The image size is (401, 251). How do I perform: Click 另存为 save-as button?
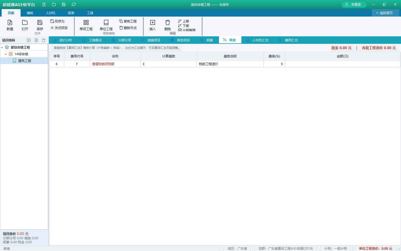pos(57,21)
